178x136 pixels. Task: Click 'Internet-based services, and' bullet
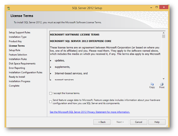[x=71, y=73]
